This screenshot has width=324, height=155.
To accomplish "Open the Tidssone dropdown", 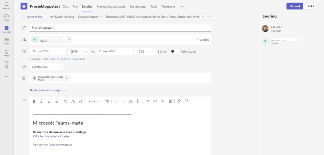I will tap(155, 17).
